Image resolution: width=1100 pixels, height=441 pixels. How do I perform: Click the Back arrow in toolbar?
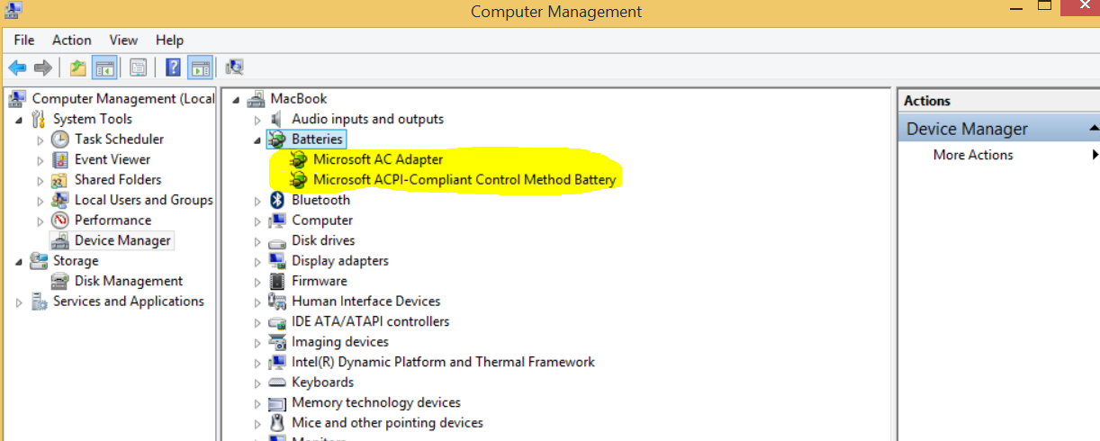(17, 67)
